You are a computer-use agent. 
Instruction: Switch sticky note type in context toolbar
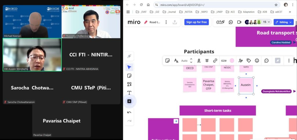167,61
